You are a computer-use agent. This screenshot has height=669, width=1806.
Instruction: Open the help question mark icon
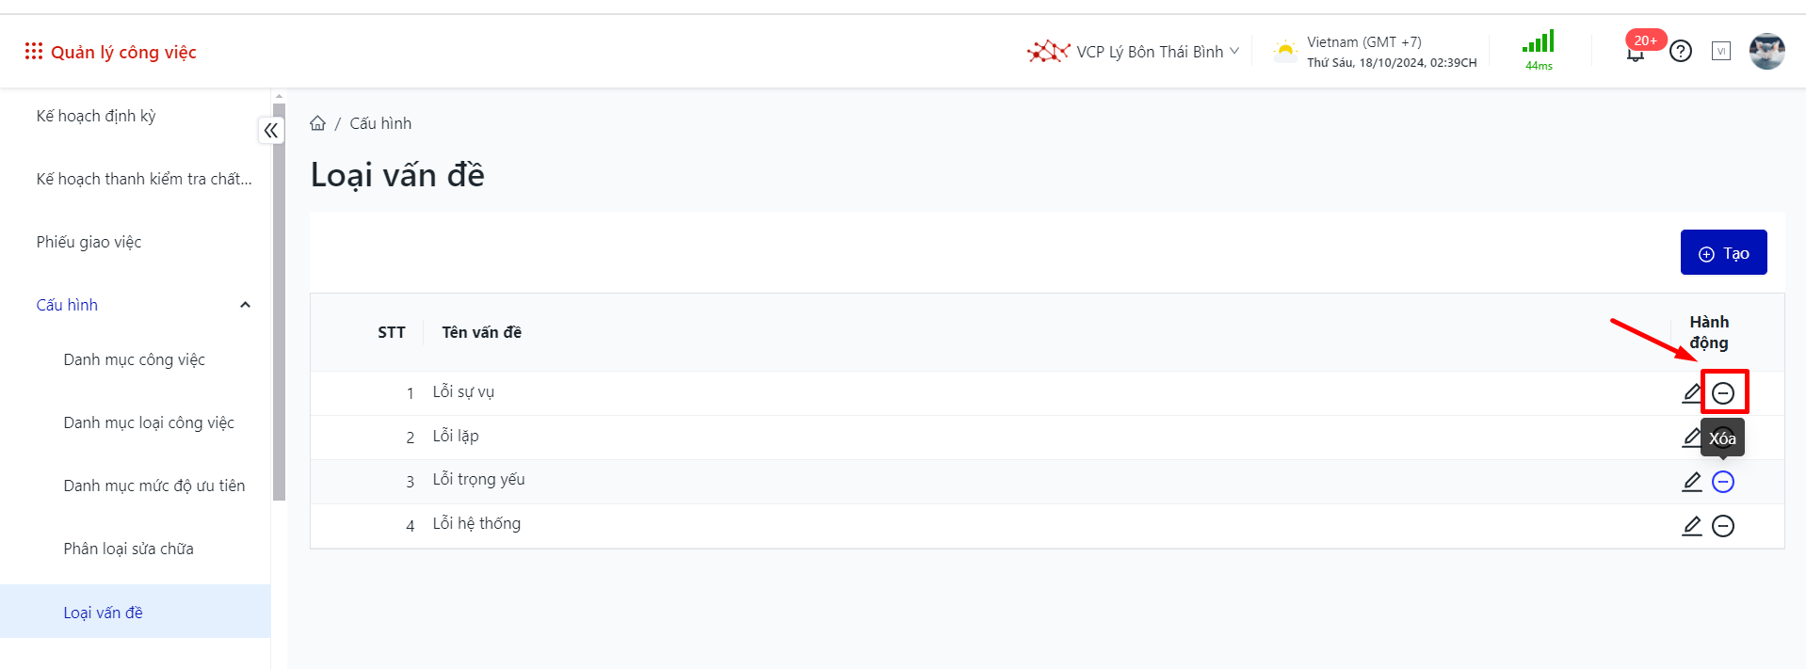1680,51
